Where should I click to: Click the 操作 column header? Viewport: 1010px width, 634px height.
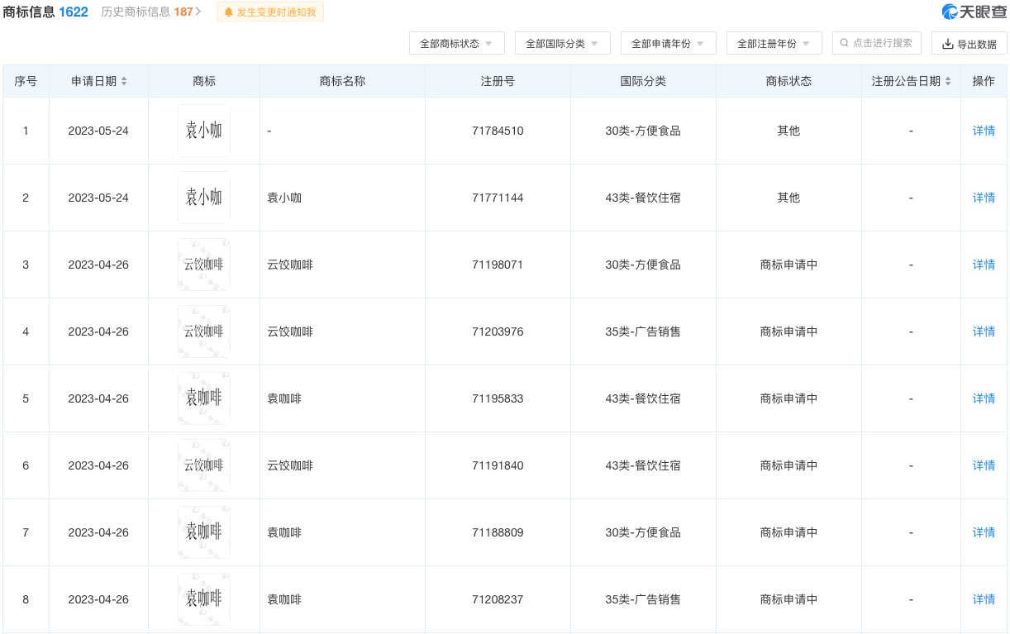[x=984, y=81]
